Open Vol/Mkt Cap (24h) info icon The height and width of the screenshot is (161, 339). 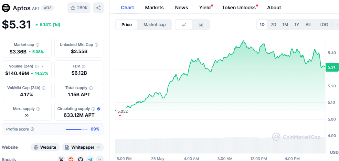point(44,88)
